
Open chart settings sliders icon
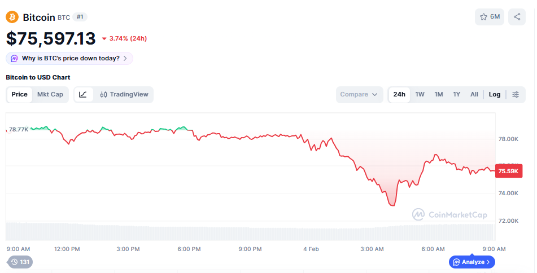tap(516, 95)
